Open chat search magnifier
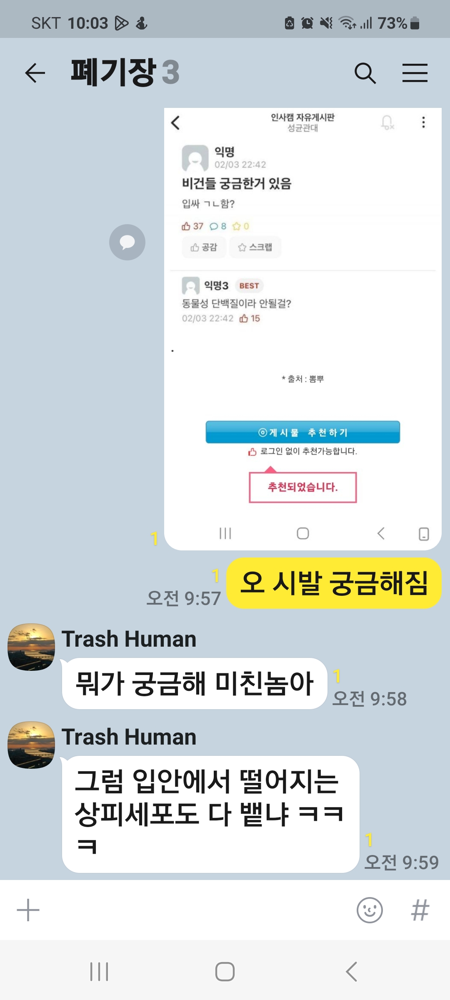Screen dimensions: 450x1000 (365, 73)
